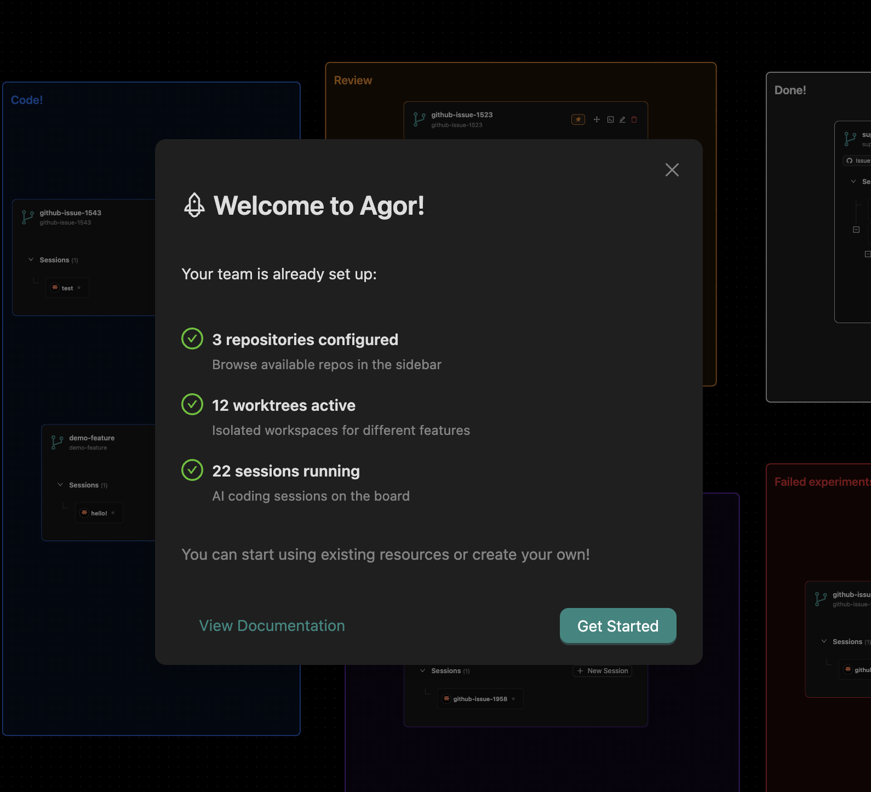Select the github-issue-1958 session
Image resolution: width=871 pixels, height=792 pixels.
[x=480, y=699]
